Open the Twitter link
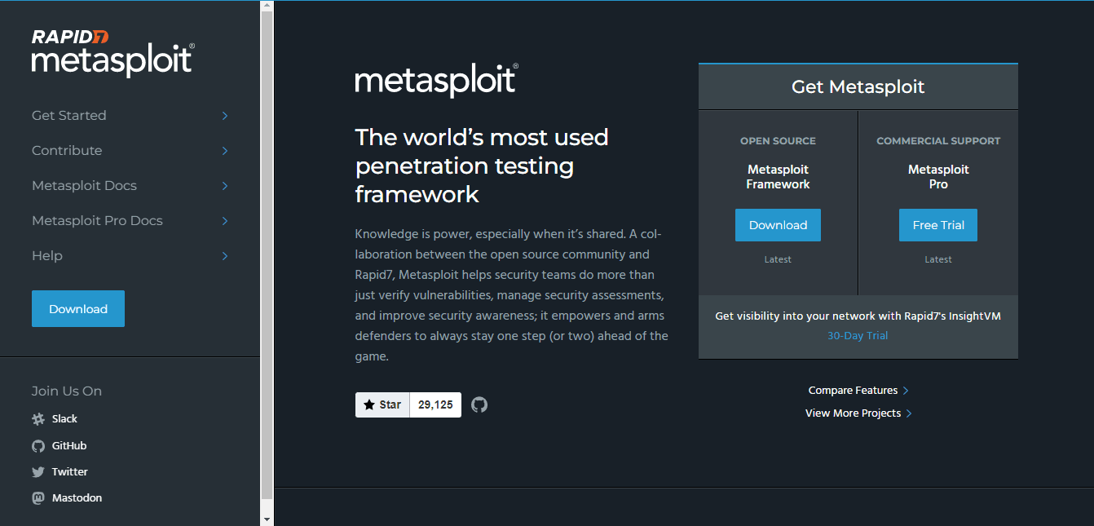1094x526 pixels. (x=70, y=472)
